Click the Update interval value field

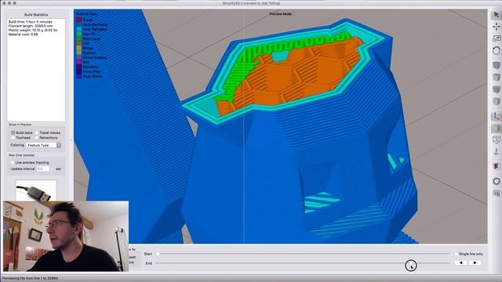pos(43,168)
